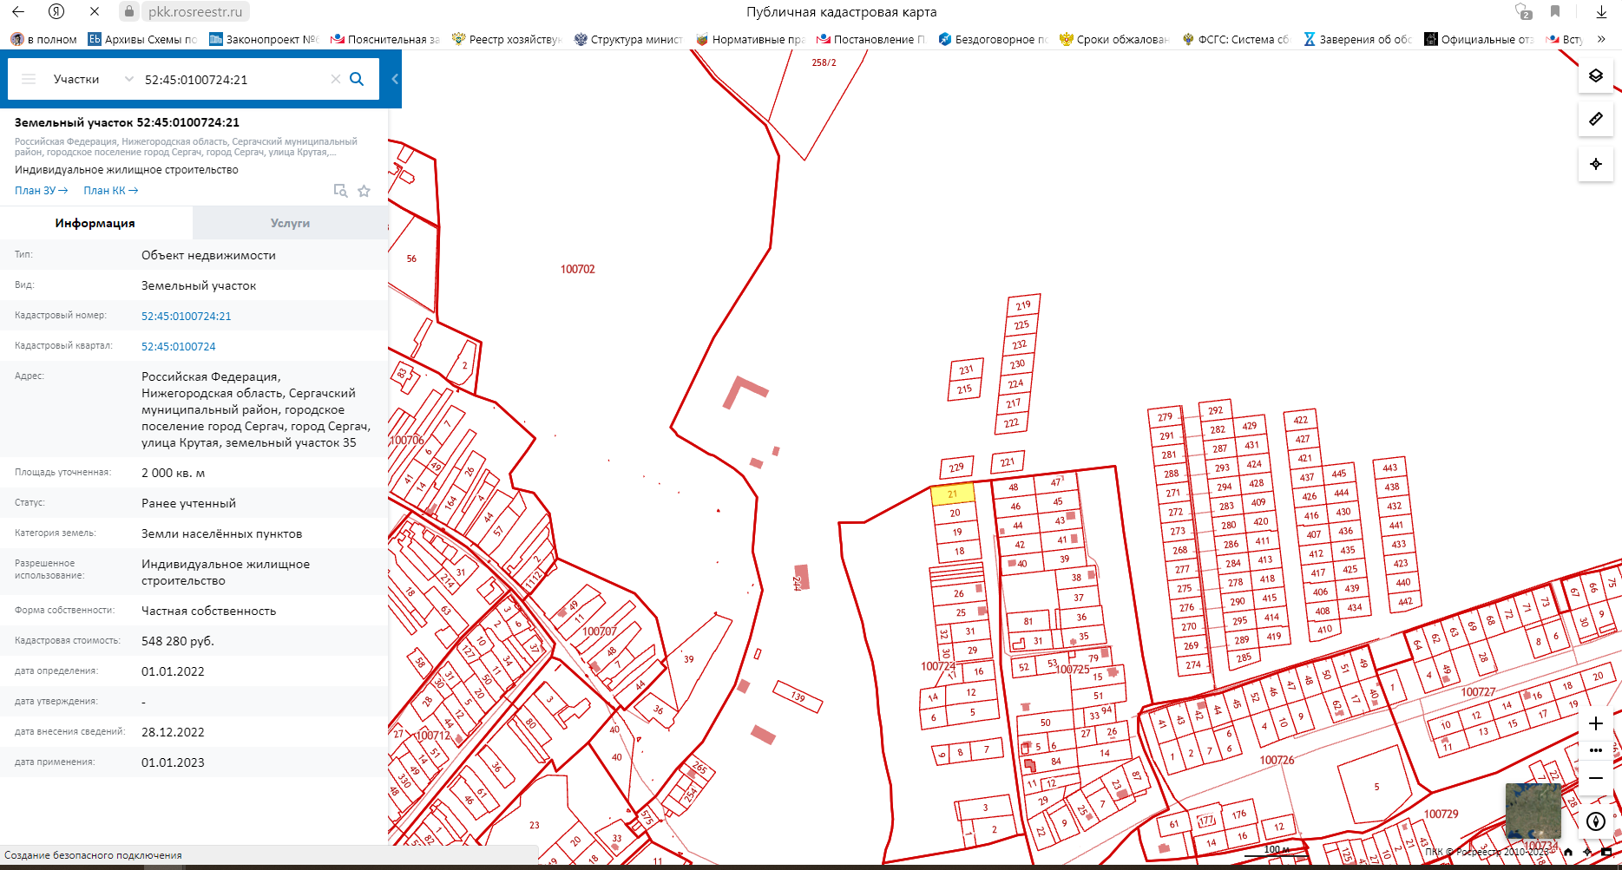Click the home icon in the map footer

click(x=1568, y=852)
